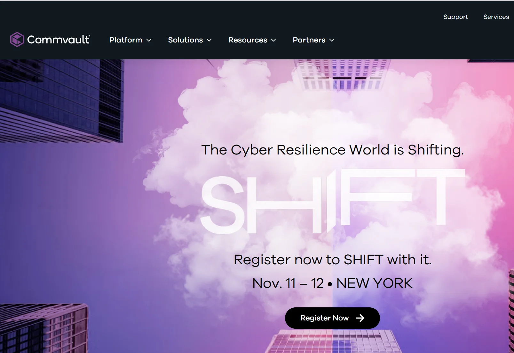Image resolution: width=514 pixels, height=353 pixels.
Task: Click Register now to SHIFT with it text
Action: 333,259
